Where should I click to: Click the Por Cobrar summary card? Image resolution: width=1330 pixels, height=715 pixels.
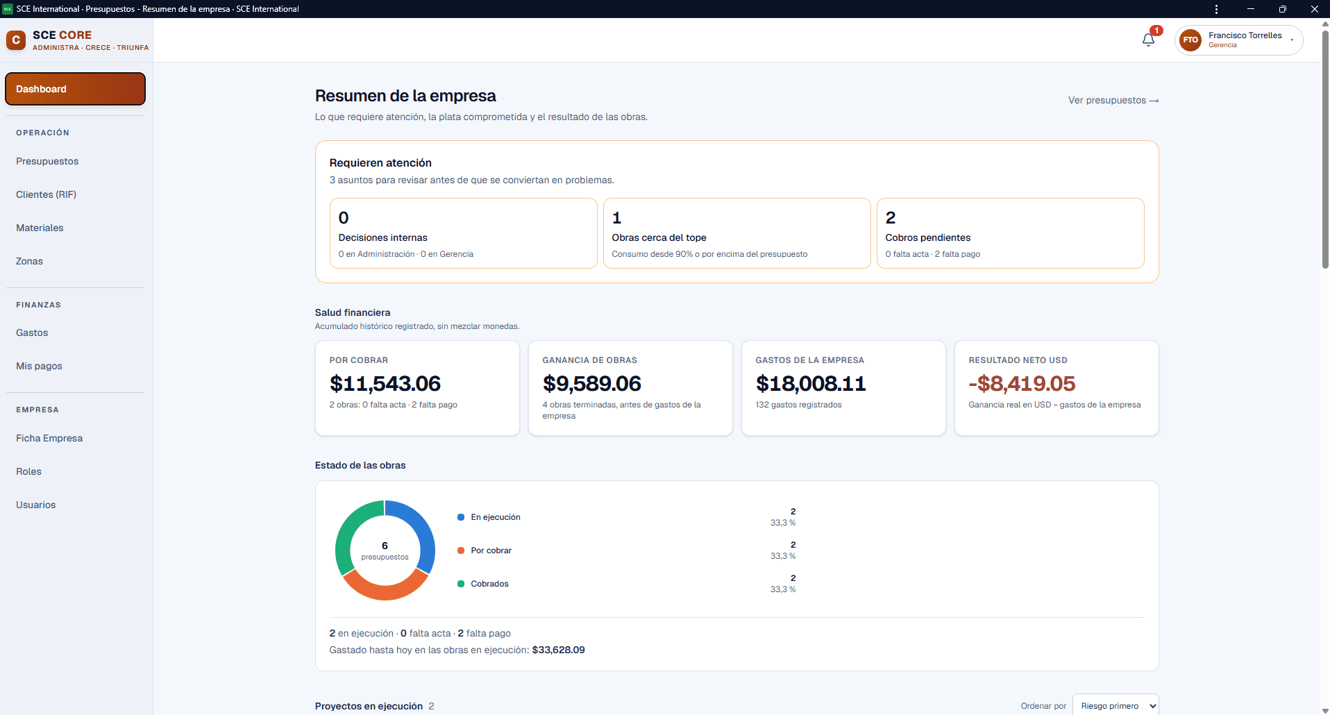pos(417,388)
